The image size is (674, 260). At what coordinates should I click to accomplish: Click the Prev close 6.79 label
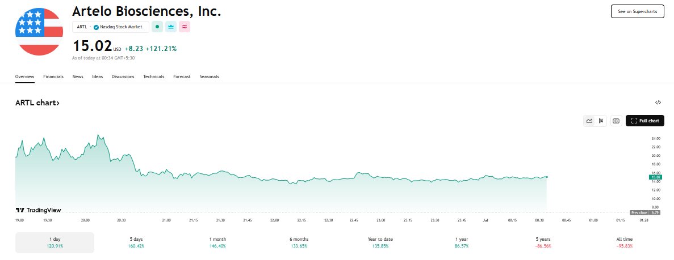pos(646,212)
